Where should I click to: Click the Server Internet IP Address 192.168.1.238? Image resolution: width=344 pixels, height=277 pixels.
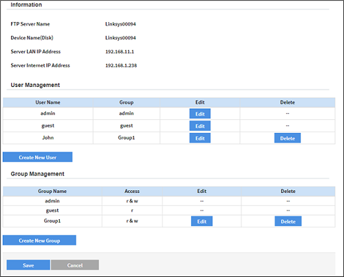coord(121,65)
